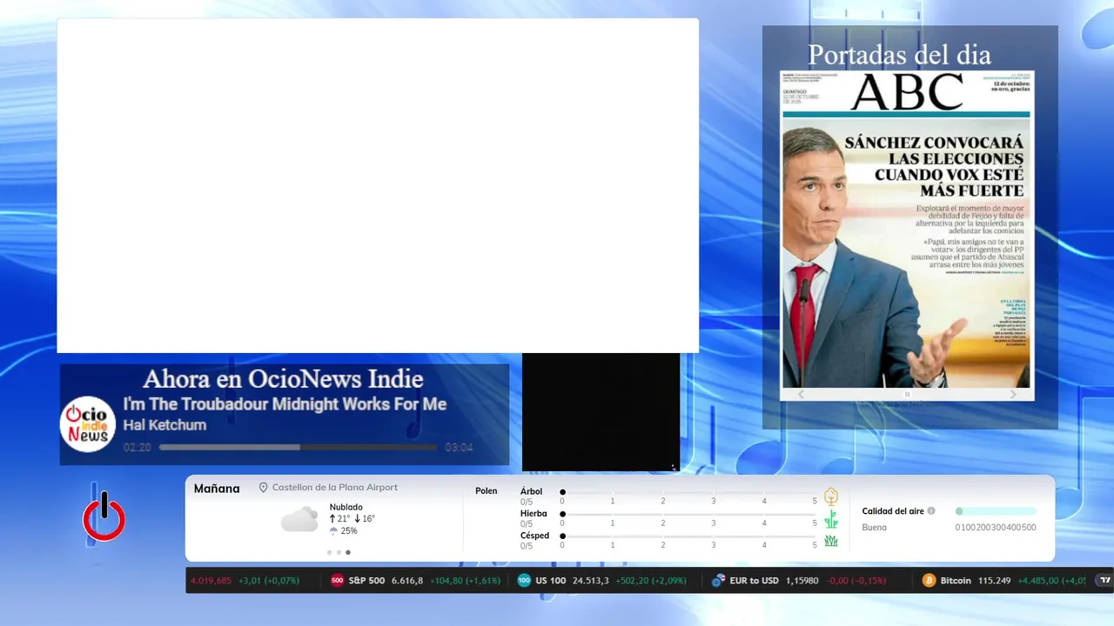This screenshot has height=626, width=1114.
Task: Click the 25% rain probability value
Action: click(349, 531)
